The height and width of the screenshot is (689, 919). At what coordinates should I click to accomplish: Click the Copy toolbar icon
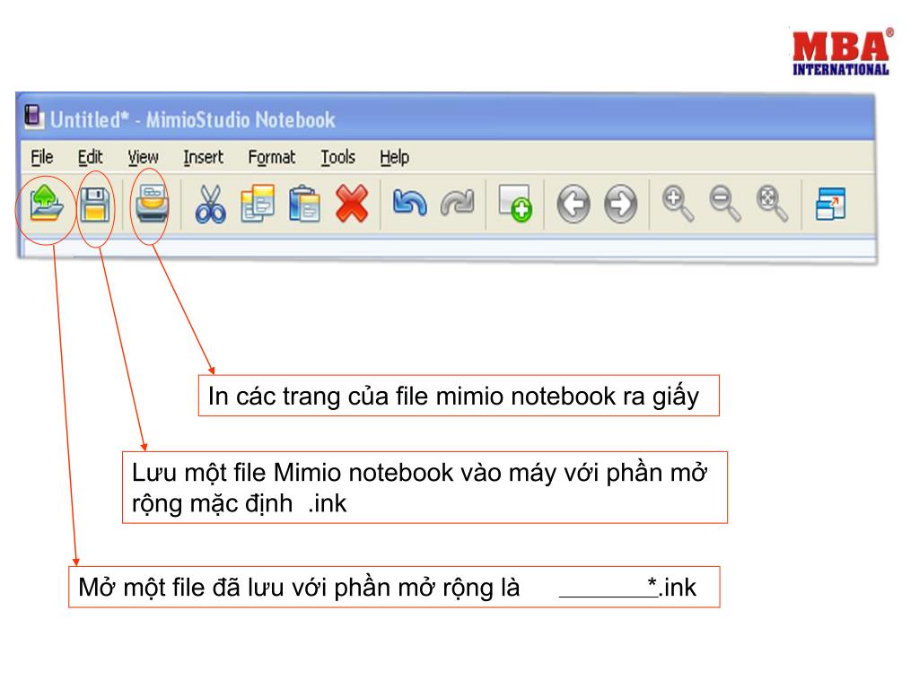click(258, 204)
